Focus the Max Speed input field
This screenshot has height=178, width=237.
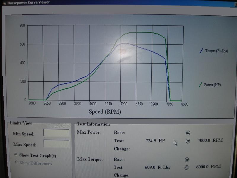point(56,144)
